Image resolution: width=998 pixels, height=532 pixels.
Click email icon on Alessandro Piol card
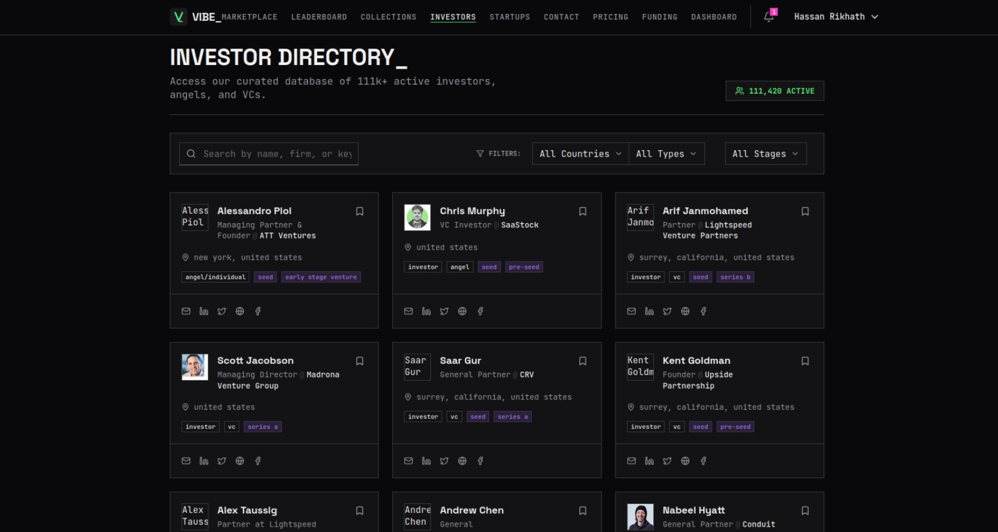(x=186, y=311)
